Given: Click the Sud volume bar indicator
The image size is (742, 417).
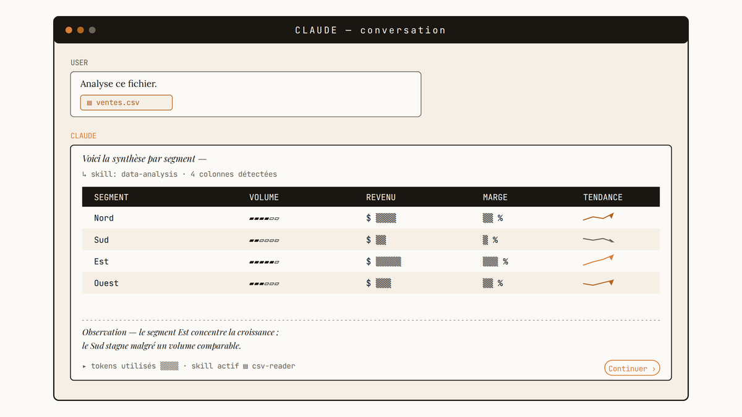Looking at the screenshot, I should pyautogui.click(x=264, y=240).
